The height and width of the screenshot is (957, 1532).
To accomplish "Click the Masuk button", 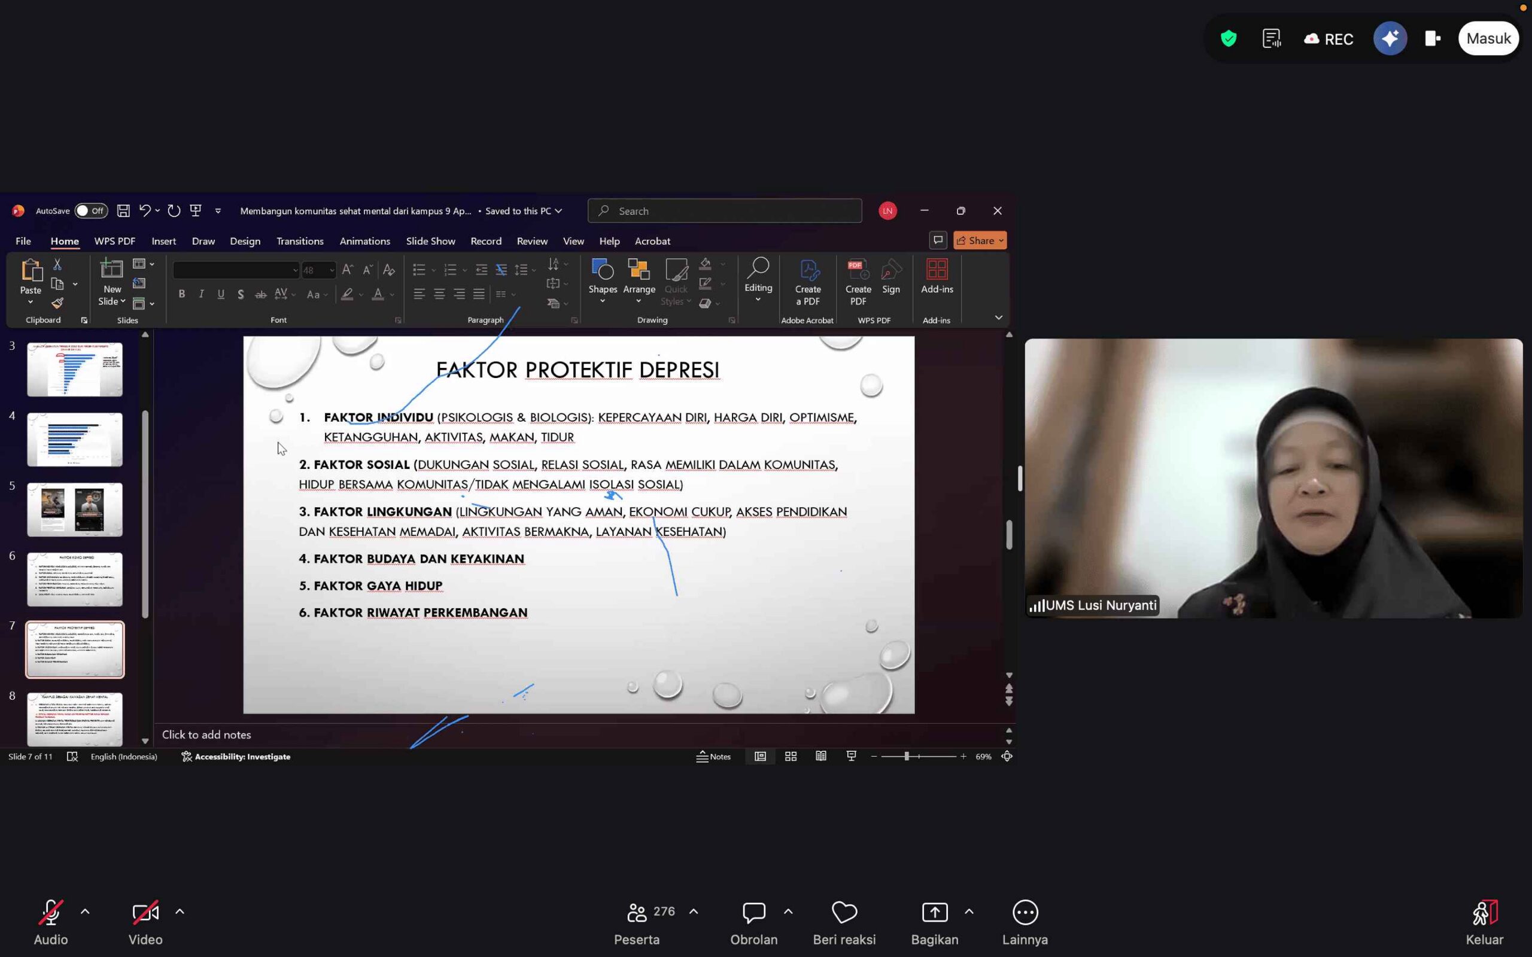I will pyautogui.click(x=1488, y=39).
